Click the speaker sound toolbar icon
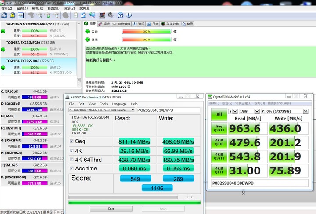This screenshot has width=316, height=214. point(111,15)
